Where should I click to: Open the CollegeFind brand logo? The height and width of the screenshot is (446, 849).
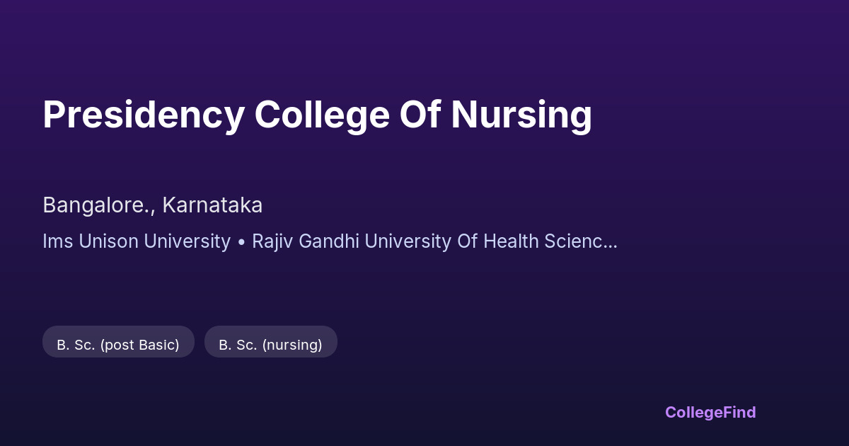[x=710, y=412]
